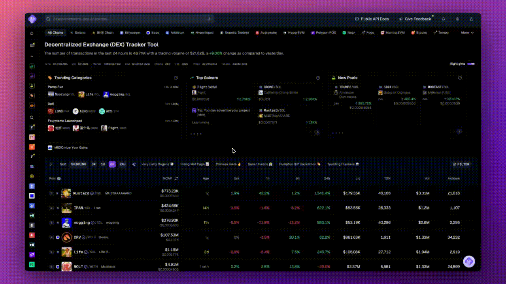Sort by Holders column header
Image resolution: width=506 pixels, height=284 pixels.
[454, 178]
